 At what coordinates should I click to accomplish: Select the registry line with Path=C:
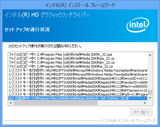click(x=78, y=94)
